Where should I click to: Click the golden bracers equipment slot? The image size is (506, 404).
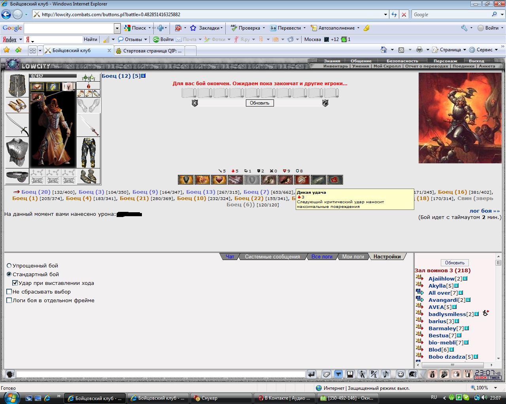[17, 105]
